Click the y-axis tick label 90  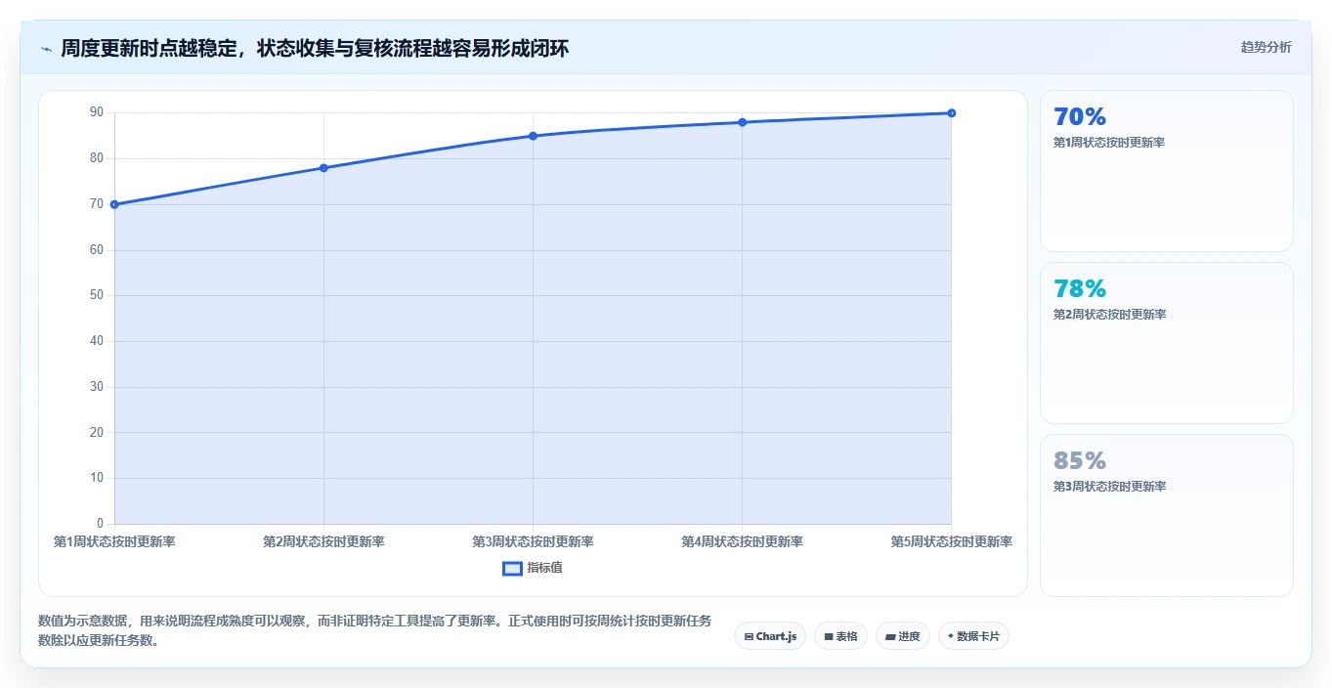coord(96,112)
